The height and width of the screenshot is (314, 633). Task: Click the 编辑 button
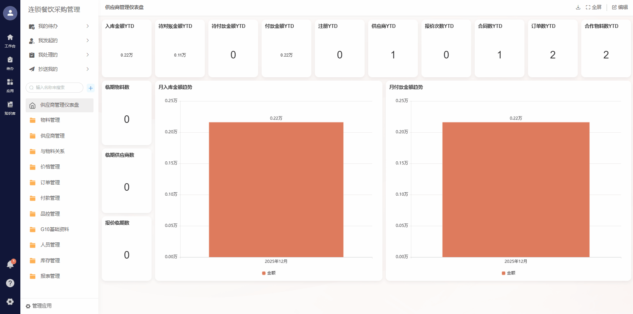click(620, 7)
